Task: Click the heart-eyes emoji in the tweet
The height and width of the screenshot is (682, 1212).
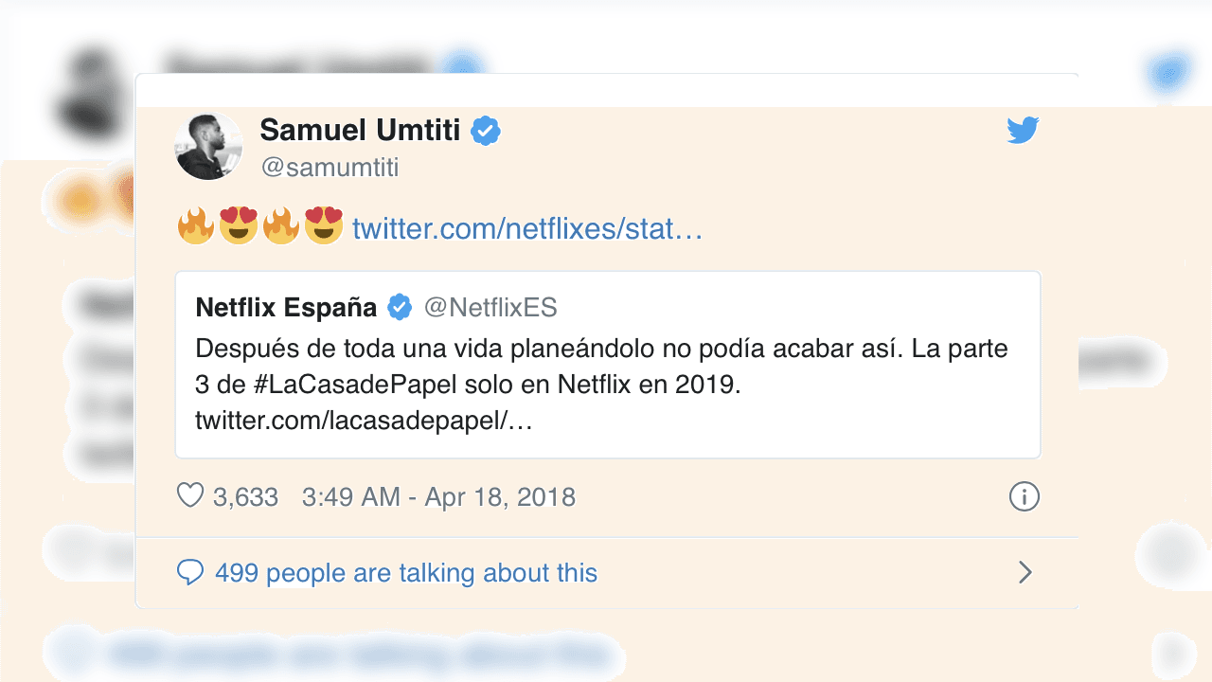Action: (238, 226)
